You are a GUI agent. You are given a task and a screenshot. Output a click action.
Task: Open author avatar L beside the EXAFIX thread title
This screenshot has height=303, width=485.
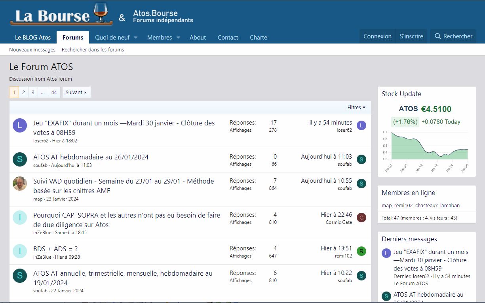pyautogui.click(x=20, y=125)
